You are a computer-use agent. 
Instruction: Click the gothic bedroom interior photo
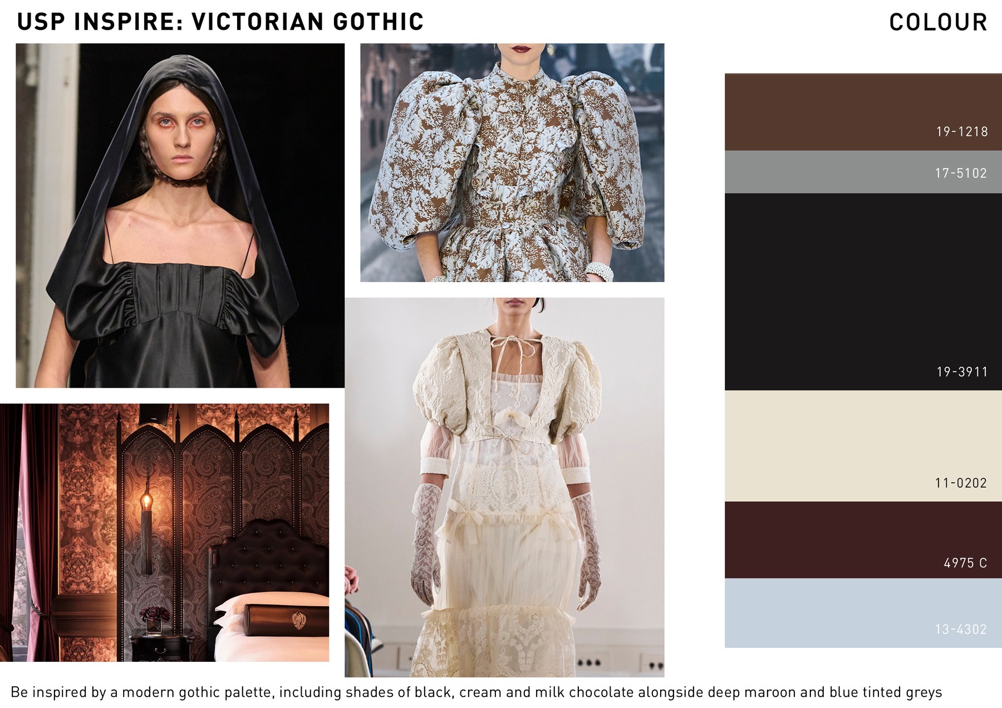click(164, 533)
